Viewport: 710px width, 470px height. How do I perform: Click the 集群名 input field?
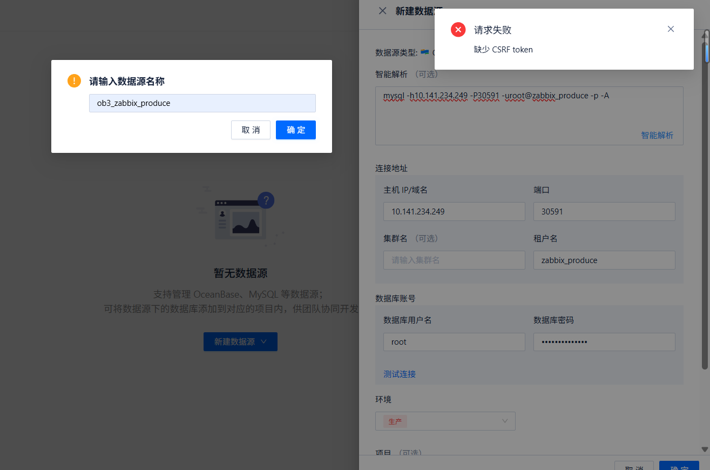(x=454, y=260)
